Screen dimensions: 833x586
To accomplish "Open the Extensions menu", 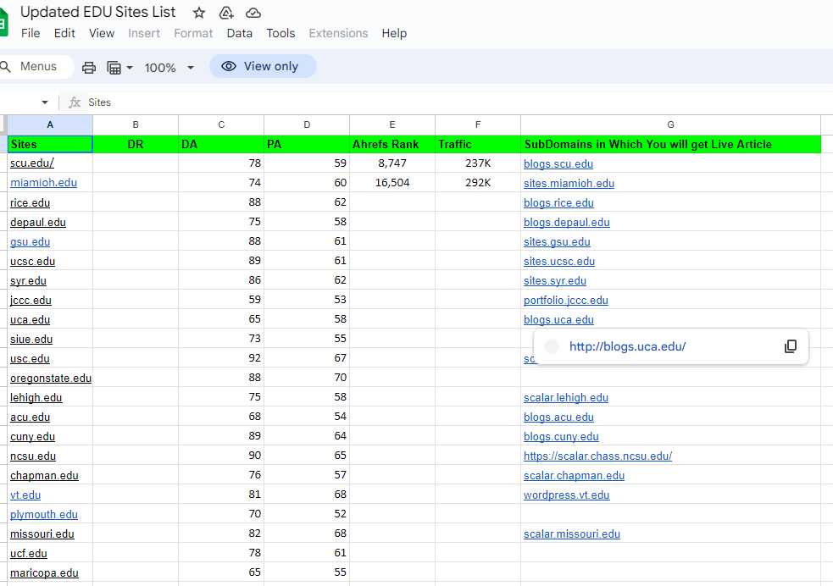I will (338, 33).
